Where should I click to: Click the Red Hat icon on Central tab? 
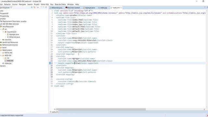[x=66, y=8]
